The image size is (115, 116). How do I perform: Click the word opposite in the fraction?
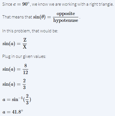[x=66, y=14]
